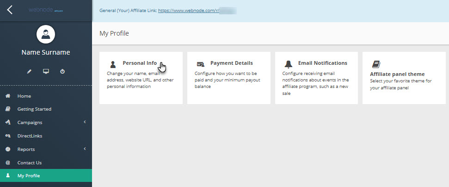Click the pencil edit icon under name

pos(29,72)
